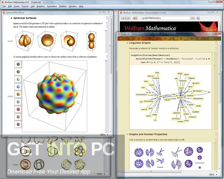Click the >> go button beside guide/Mathematica

pos(193,18)
